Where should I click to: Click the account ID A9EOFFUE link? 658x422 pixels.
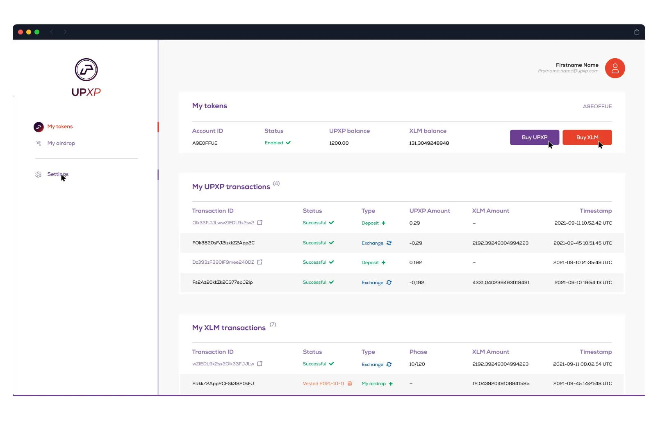click(597, 106)
